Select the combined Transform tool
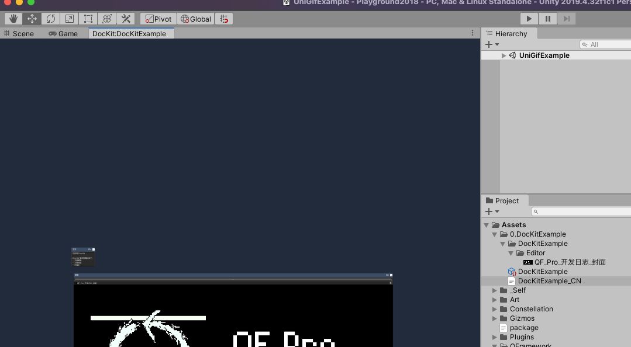 point(106,19)
